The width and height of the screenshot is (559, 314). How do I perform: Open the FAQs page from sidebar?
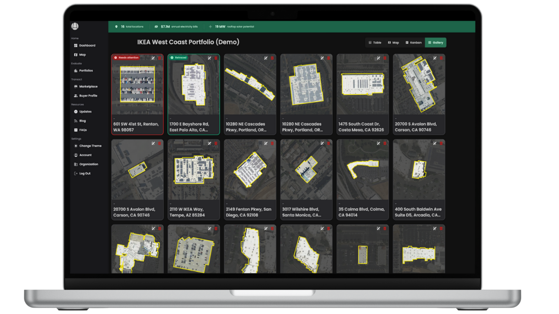[83, 130]
